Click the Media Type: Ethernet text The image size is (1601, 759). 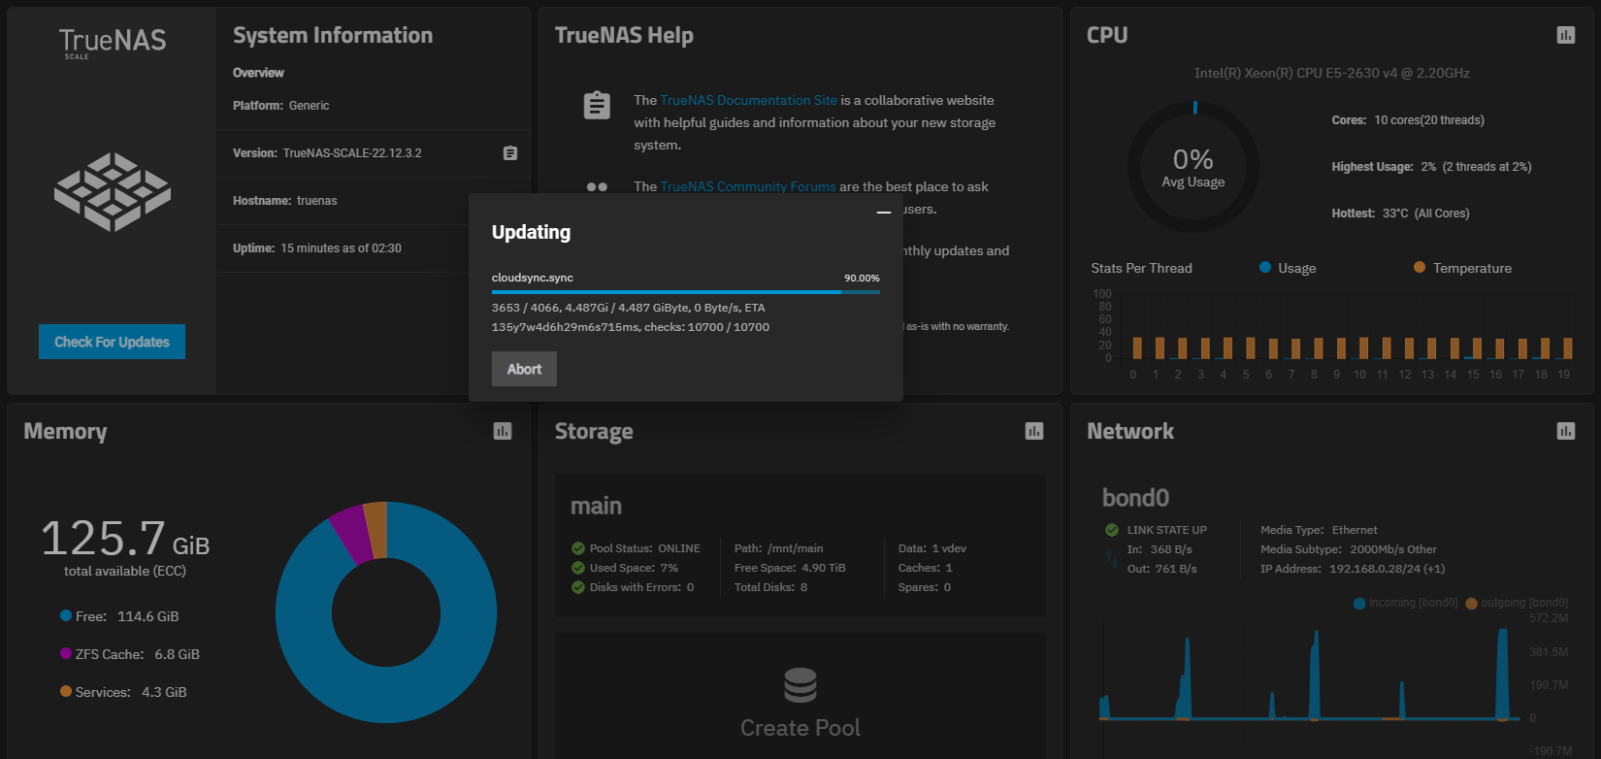pyautogui.click(x=1319, y=530)
